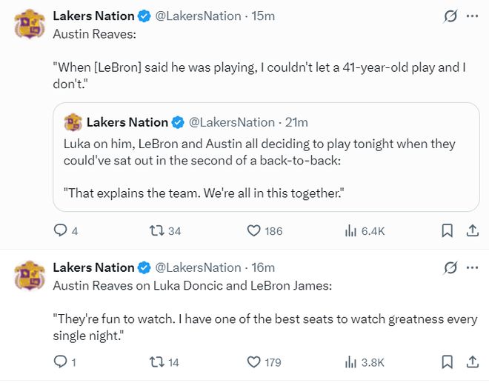Bookmark the second Lakers Nation tweet
The height and width of the screenshot is (383, 489).
[447, 362]
